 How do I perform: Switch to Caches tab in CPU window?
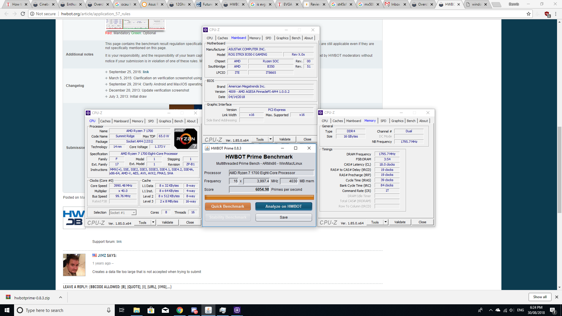105,121
